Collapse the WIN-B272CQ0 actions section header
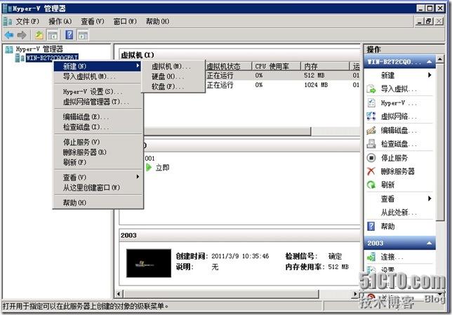The height and width of the screenshot is (315, 452). tap(400, 62)
